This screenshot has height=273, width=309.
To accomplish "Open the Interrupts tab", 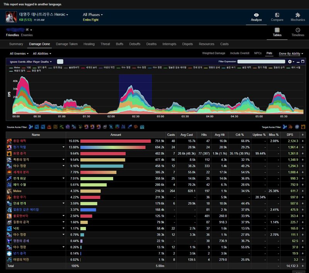I will coord(169,44).
